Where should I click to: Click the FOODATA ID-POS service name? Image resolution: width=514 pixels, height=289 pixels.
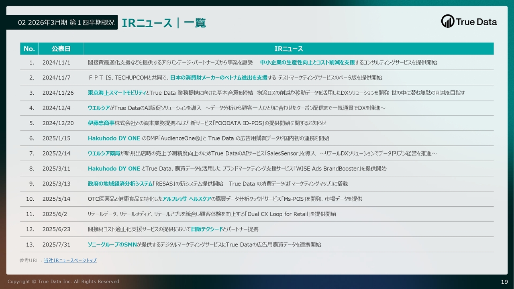[239, 123]
